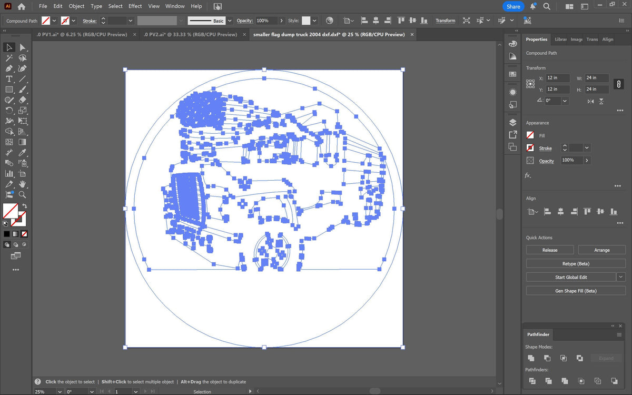Select the Eyedropper tool
Screen dimensions: 632x395
click(23, 153)
